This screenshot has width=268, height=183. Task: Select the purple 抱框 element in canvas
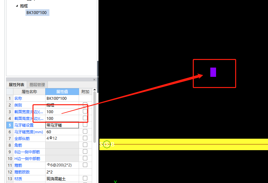coord(213,72)
